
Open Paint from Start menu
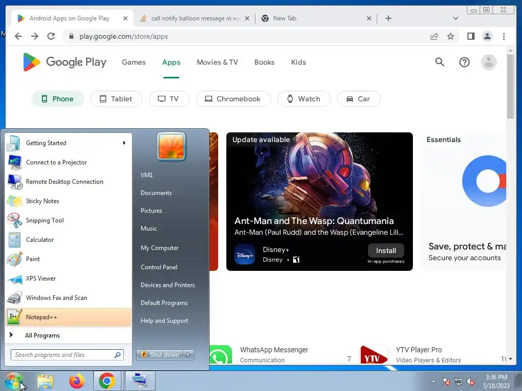pyautogui.click(x=68, y=259)
